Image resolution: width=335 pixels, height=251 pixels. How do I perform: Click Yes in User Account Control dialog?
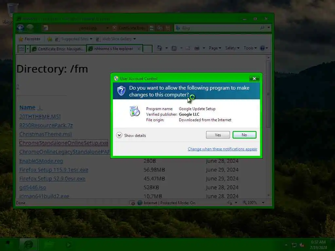pyautogui.click(x=218, y=135)
